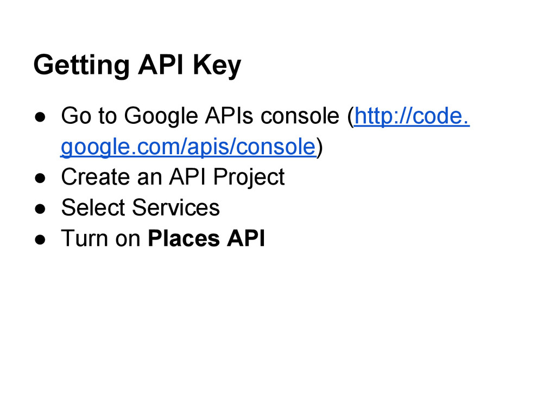Click the bullet dot before Go to

[40, 117]
